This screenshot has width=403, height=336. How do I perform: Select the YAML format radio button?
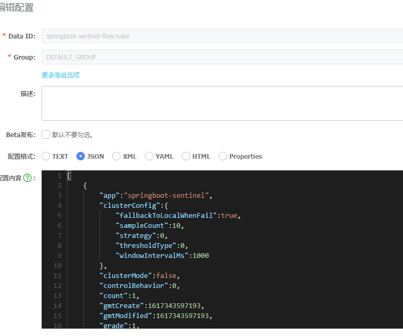pyautogui.click(x=149, y=156)
